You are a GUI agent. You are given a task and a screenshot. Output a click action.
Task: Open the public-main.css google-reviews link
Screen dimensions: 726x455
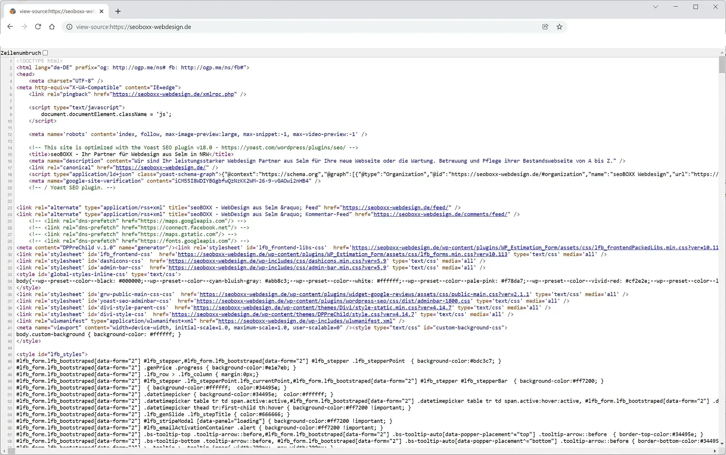[x=365, y=294]
